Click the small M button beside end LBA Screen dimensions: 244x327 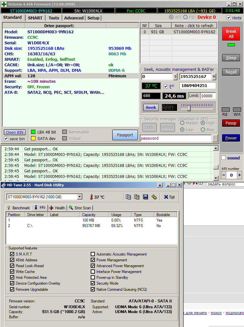[x=214, y=77]
